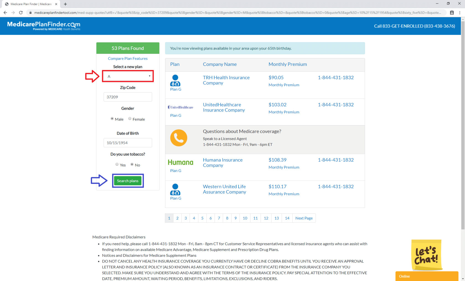Click the Compare Plan Features link

[128, 58]
